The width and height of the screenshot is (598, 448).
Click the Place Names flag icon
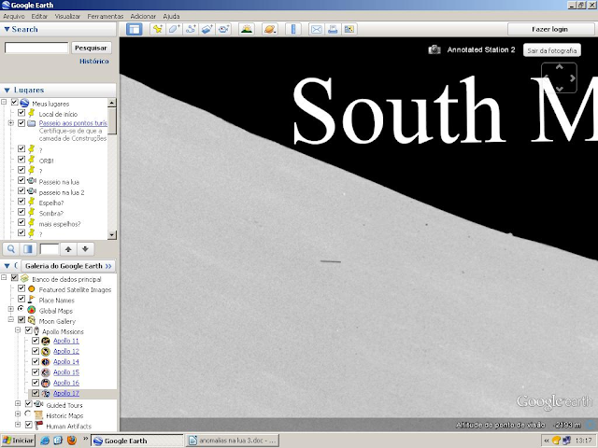coord(32,300)
